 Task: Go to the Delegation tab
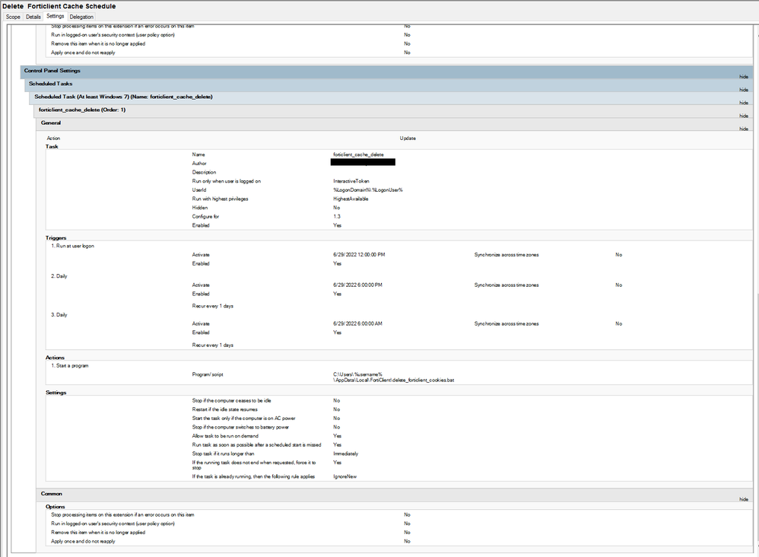(x=81, y=17)
